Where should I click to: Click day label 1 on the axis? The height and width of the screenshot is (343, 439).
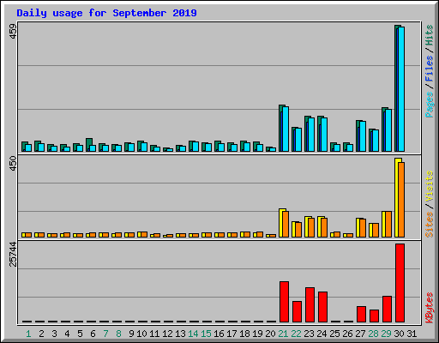(28, 334)
